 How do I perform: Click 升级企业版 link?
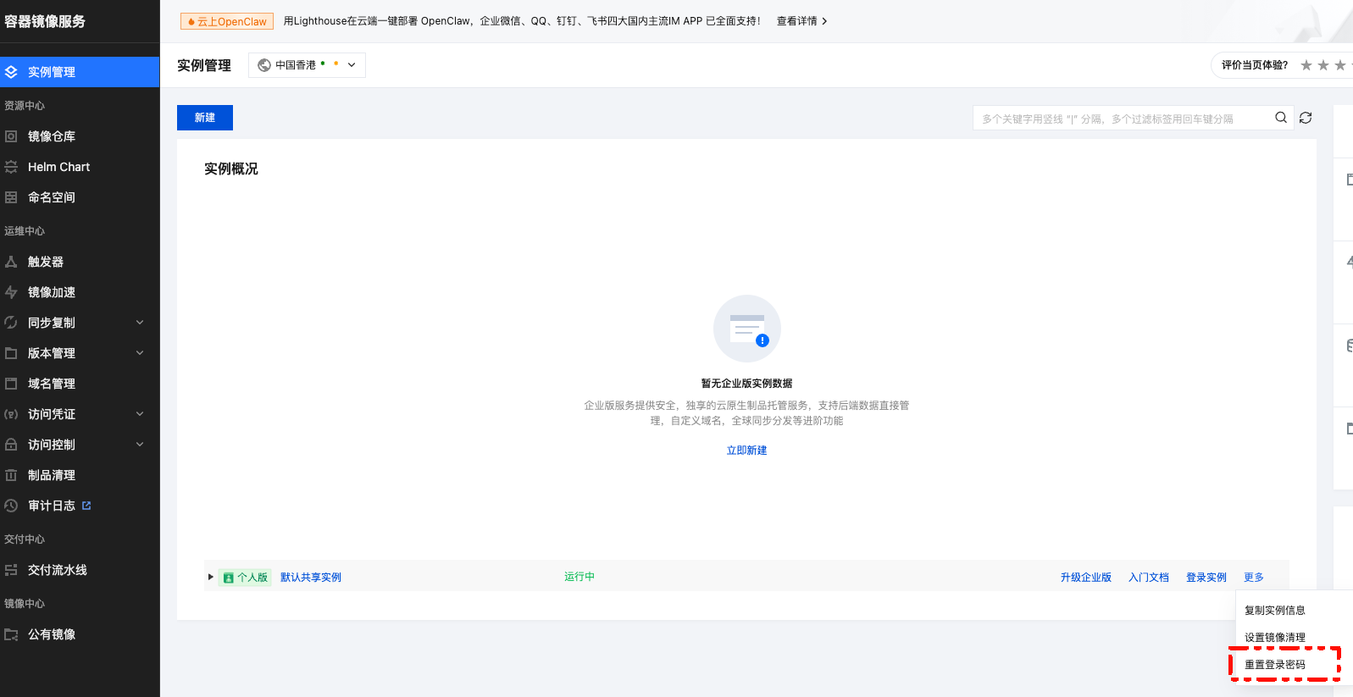pos(1086,578)
